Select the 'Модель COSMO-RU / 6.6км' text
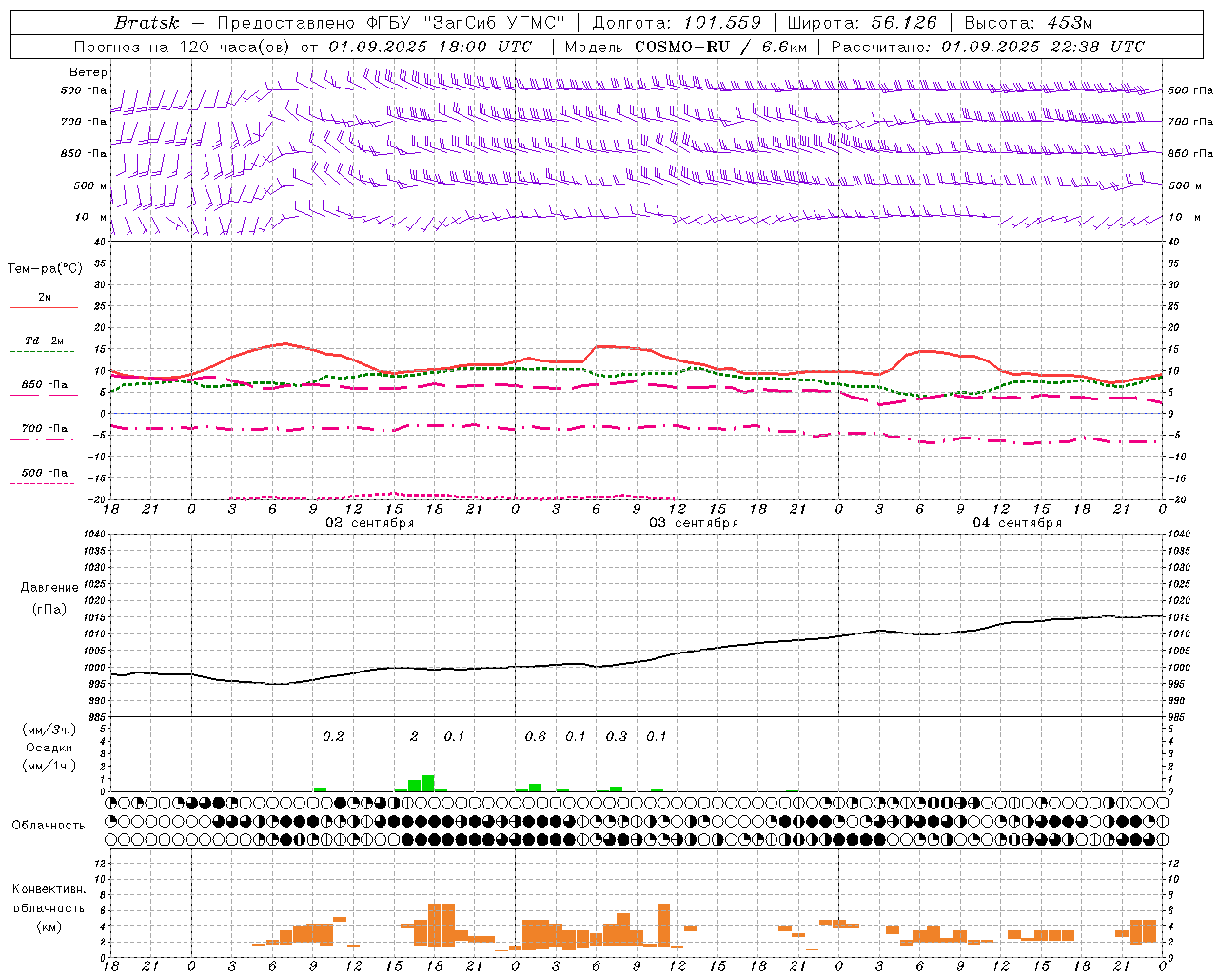The width and height of the screenshot is (1218, 974). [686, 47]
